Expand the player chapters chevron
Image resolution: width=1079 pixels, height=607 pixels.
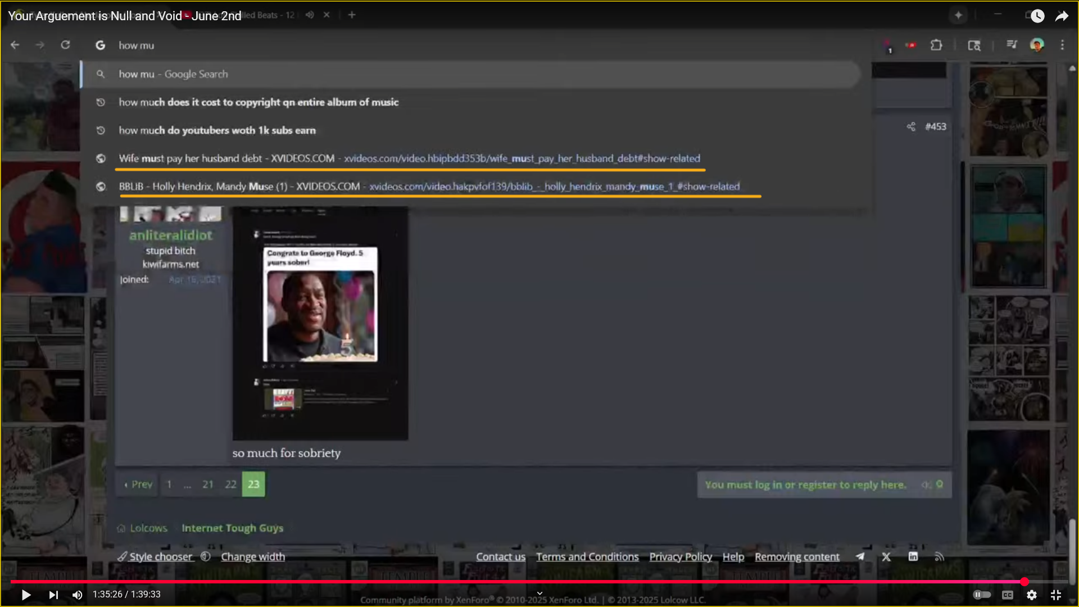pyautogui.click(x=539, y=593)
